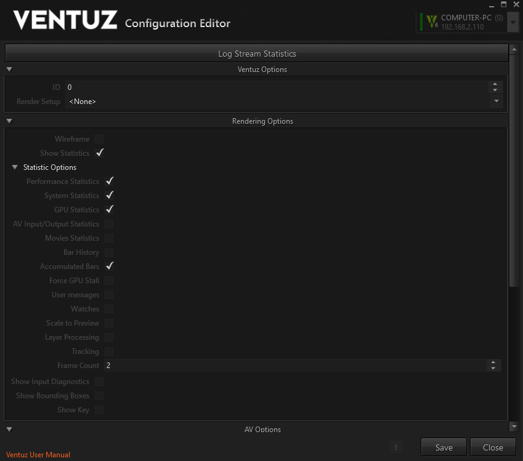The width and height of the screenshot is (523, 461).
Task: Click the exclamation mark warning icon
Action: tap(396, 447)
